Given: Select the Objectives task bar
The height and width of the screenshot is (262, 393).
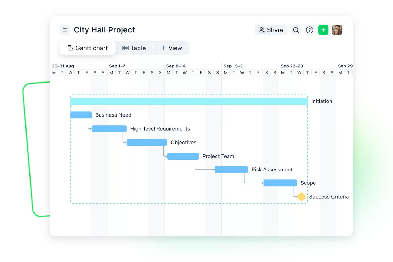Looking at the screenshot, I should tap(147, 143).
